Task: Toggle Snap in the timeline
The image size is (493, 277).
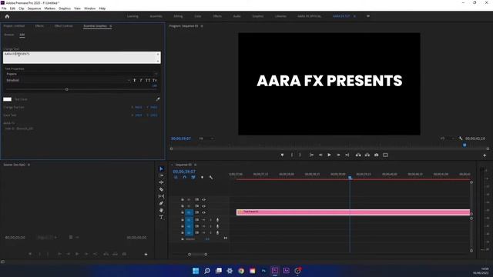Action: [185, 178]
